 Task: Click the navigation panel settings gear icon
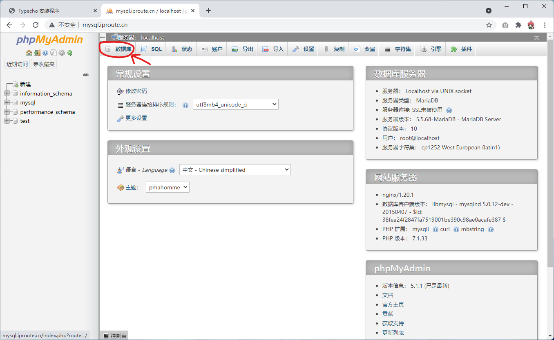pyautogui.click(x=62, y=53)
